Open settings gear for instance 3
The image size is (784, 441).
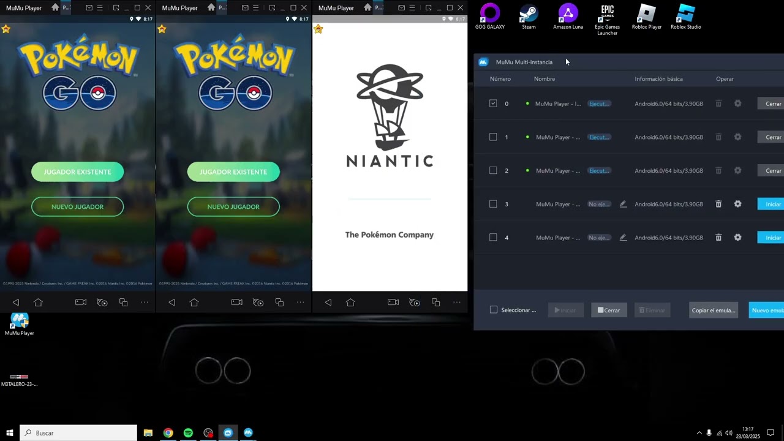click(737, 204)
